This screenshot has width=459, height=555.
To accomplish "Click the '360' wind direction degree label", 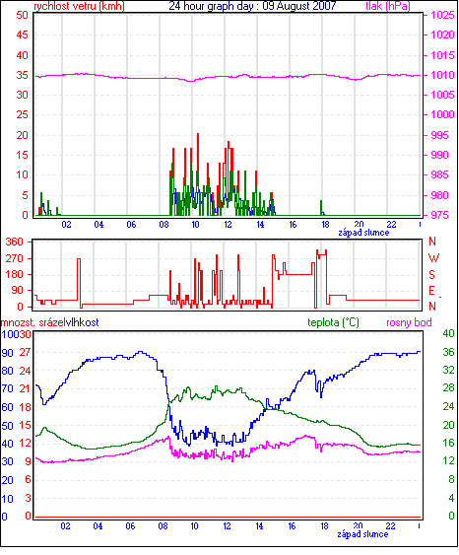I will (x=15, y=243).
